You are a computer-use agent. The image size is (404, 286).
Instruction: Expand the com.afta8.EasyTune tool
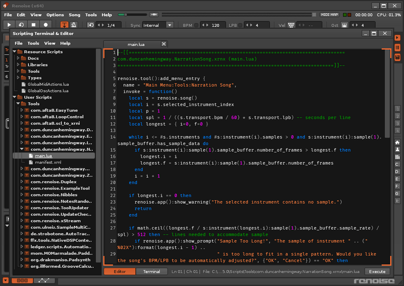(22, 110)
